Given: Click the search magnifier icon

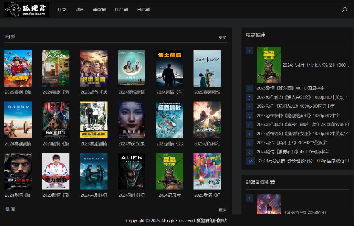Looking at the screenshot, I should (345, 10).
